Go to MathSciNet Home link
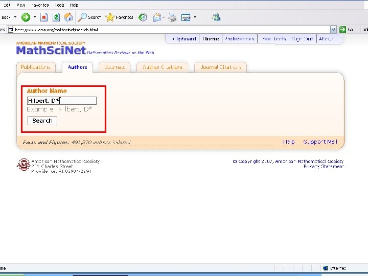Screen dimensions: 368x276 [x=211, y=39]
